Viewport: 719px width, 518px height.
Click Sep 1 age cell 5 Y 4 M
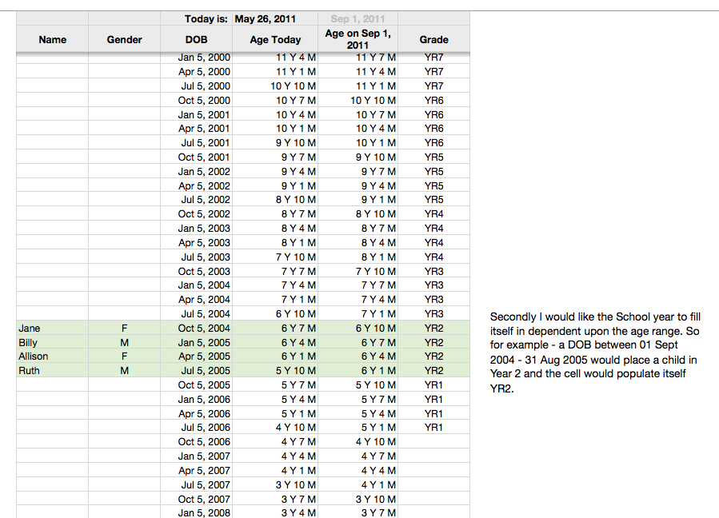pyautogui.click(x=358, y=413)
